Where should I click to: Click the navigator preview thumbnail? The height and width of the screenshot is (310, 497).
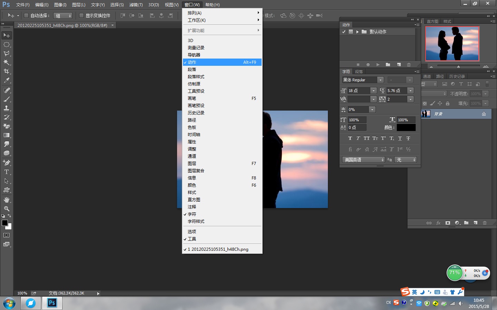[x=452, y=43]
